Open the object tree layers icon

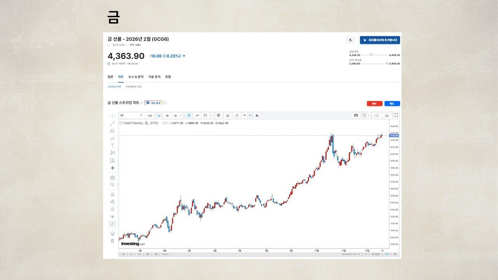tap(112, 233)
